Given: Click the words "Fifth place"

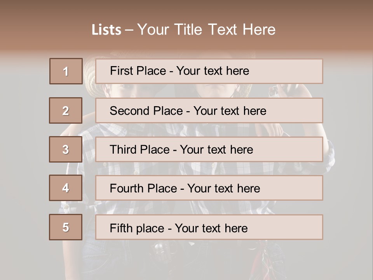Looking at the screenshot, I should point(138,228).
